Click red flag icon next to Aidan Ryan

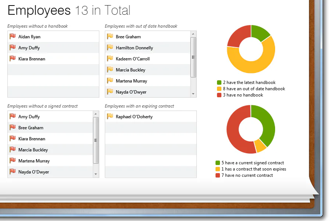(13, 36)
